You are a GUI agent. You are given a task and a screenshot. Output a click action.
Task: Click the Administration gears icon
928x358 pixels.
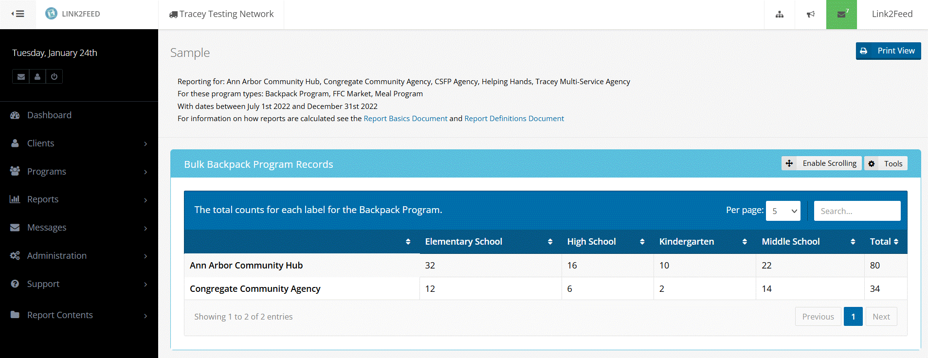[15, 255]
